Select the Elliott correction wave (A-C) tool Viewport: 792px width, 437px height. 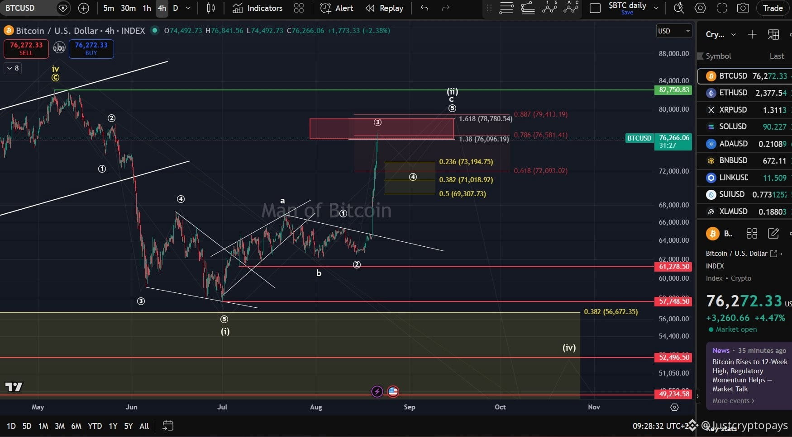571,8
